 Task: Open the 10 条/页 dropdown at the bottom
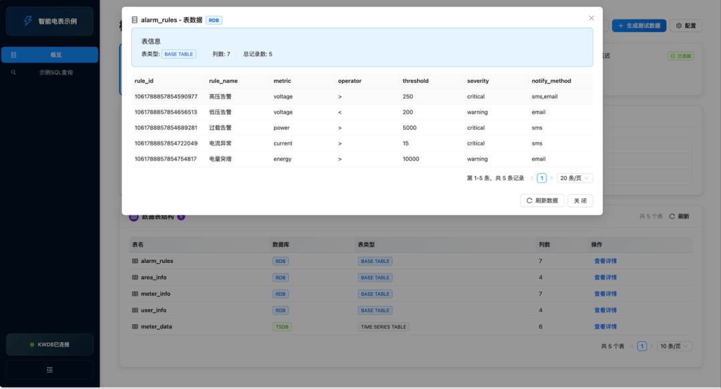tap(674, 346)
